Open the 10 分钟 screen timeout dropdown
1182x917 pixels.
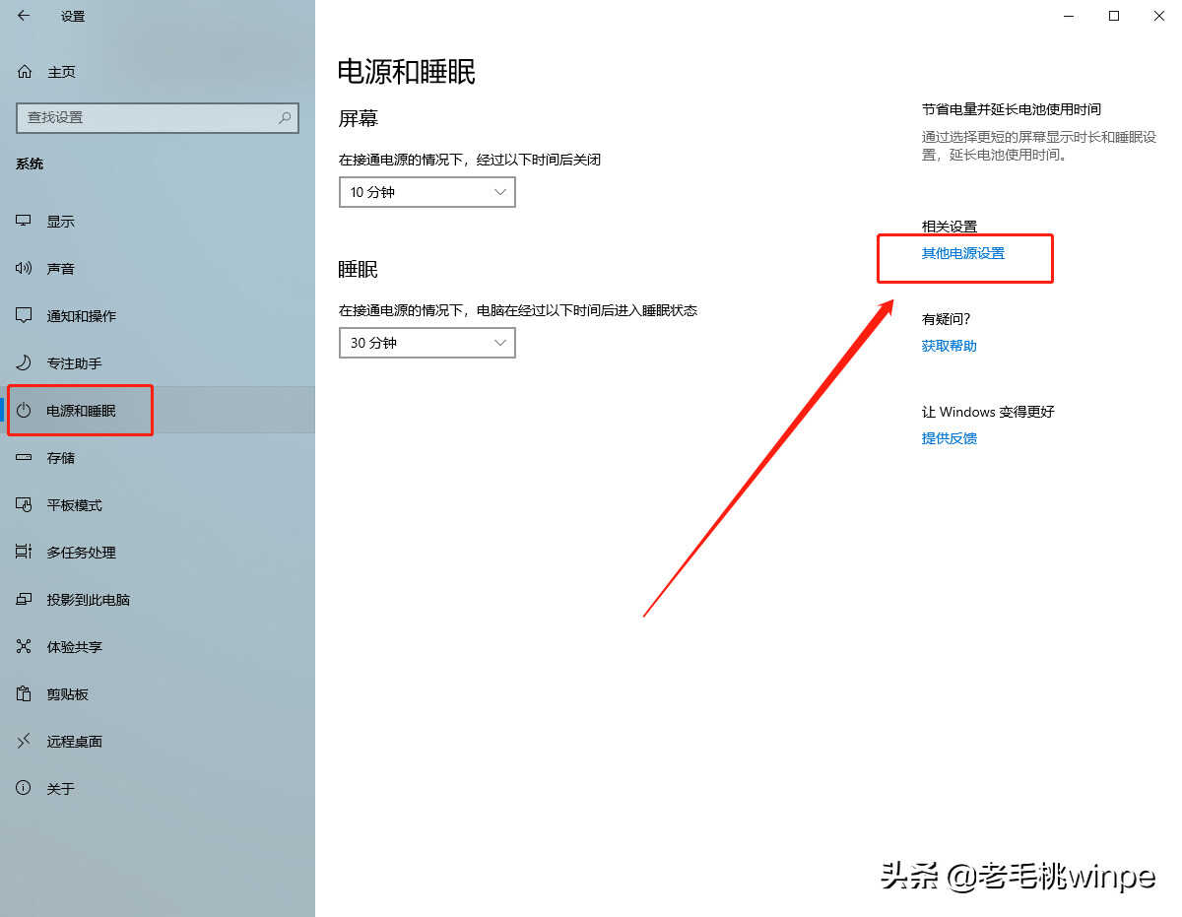(427, 192)
